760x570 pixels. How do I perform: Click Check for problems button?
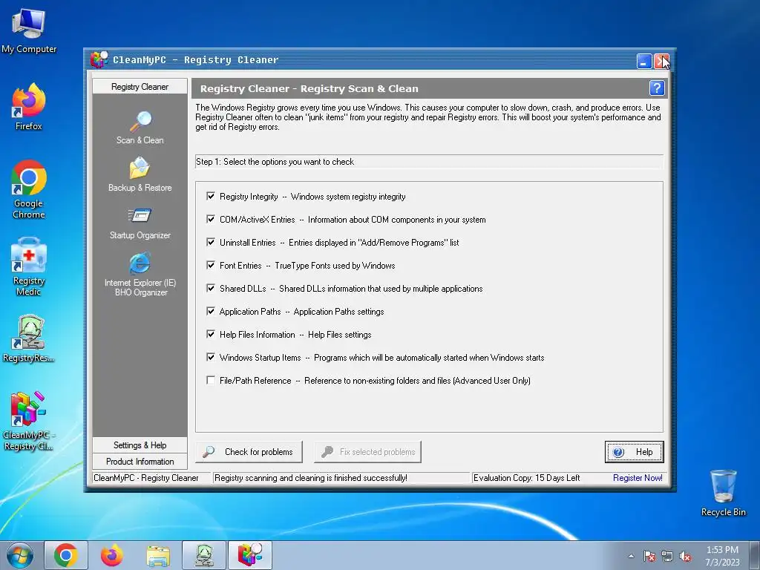coord(249,452)
